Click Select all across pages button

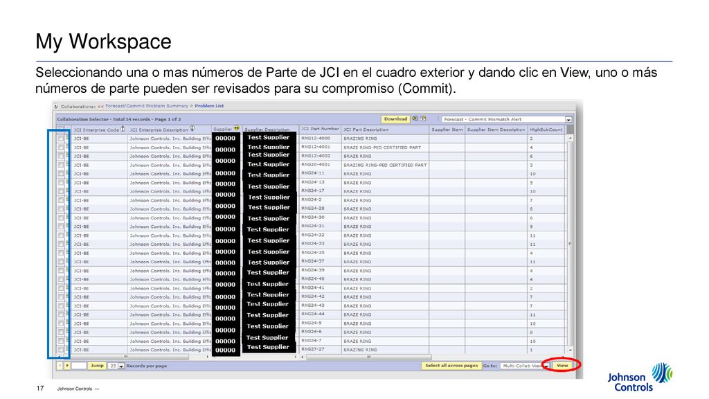pyautogui.click(x=451, y=366)
